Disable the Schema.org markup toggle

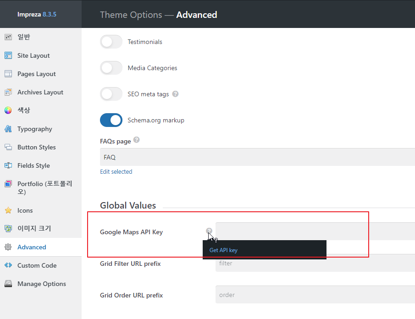click(111, 120)
